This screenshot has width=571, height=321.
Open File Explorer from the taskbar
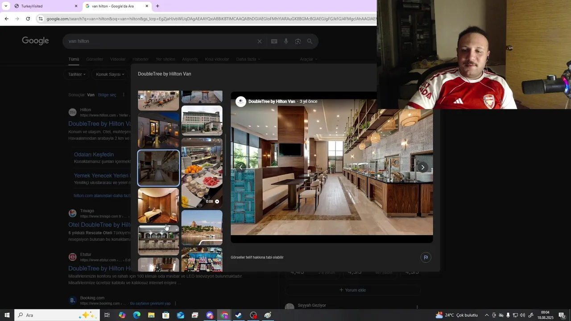coord(151,315)
